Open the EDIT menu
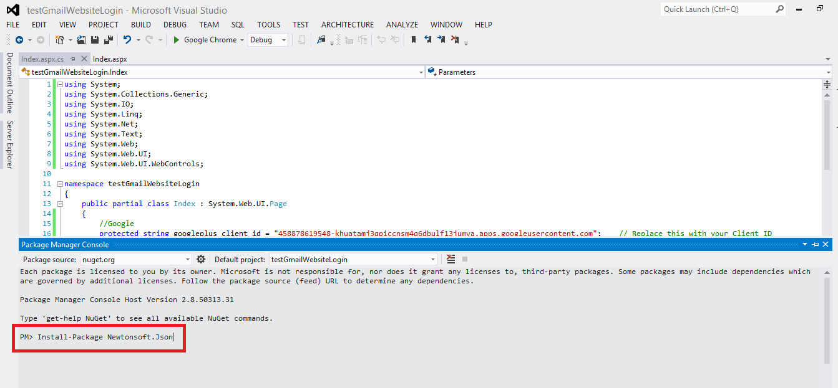The width and height of the screenshot is (838, 388). 39,25
